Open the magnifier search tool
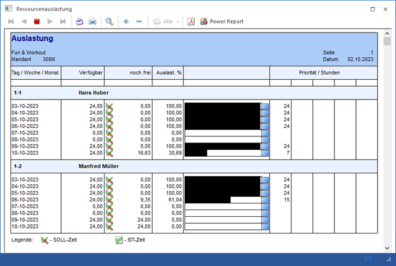Image resolution: width=396 pixels, height=266 pixels. pos(109,22)
